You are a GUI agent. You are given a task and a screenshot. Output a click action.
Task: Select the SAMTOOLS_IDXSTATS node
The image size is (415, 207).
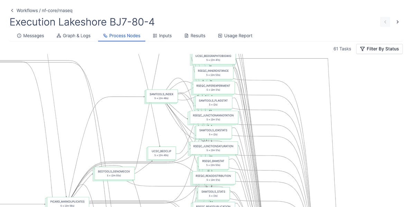point(213,132)
